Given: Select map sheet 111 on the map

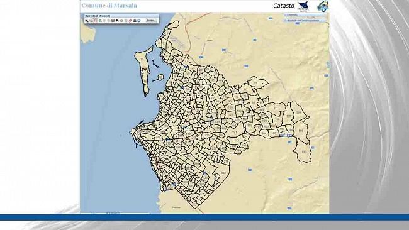Looking at the screenshot, I should point(276,108).
